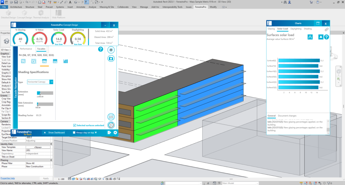Screen dimensions: 345x185
Task: Open the View Template None value
Action: coord(38,147)
